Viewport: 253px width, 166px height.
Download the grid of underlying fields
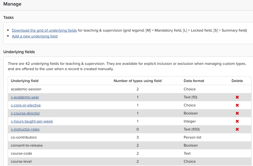44,30
